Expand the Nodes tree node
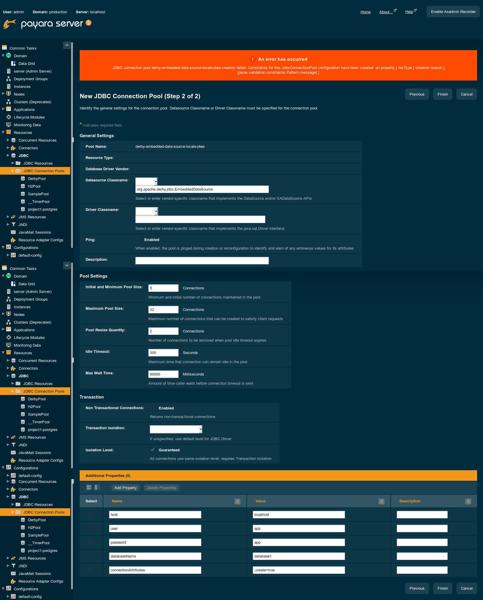The width and height of the screenshot is (483, 600). tap(3, 94)
